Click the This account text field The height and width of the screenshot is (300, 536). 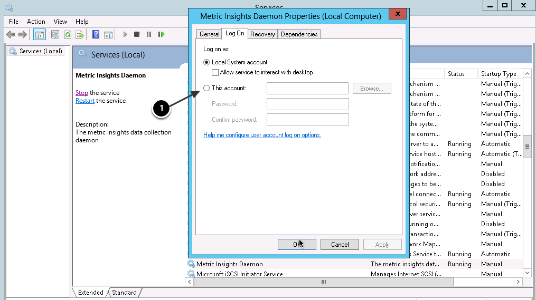[x=307, y=89]
